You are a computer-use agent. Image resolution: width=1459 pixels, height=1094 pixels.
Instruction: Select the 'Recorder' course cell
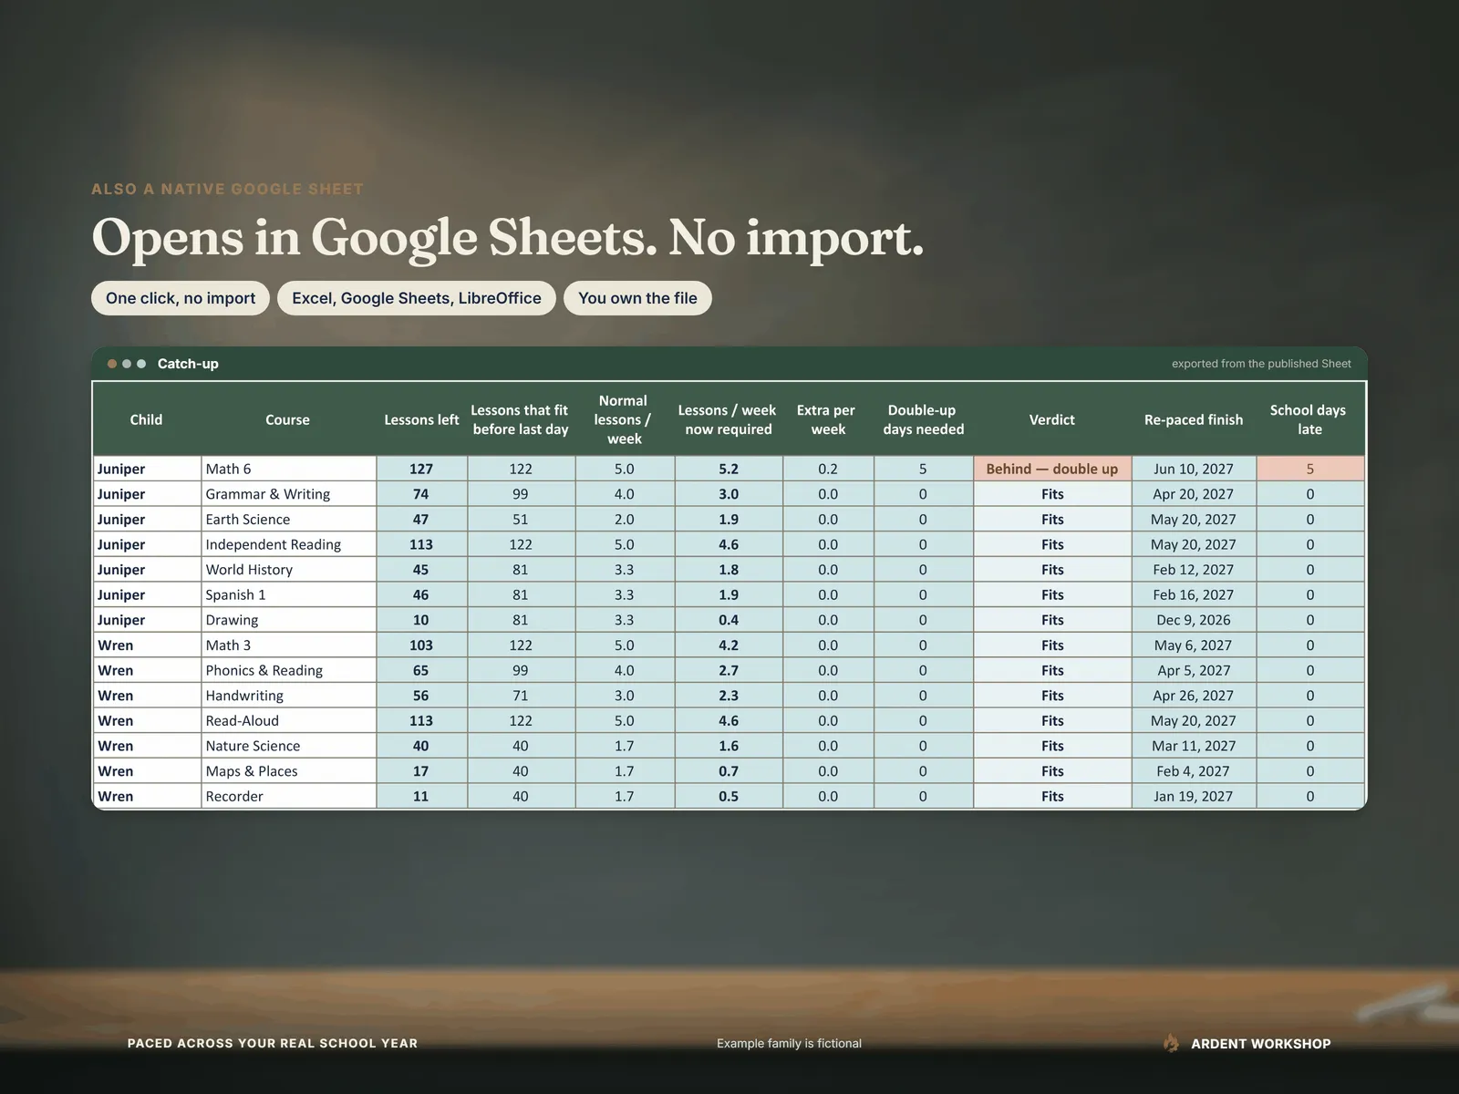pyautogui.click(x=288, y=796)
